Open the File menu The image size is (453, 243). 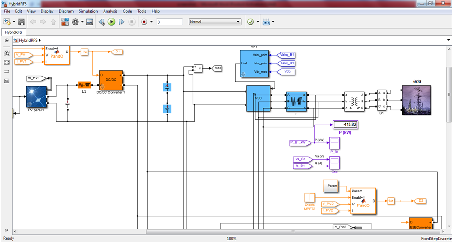click(x=7, y=11)
